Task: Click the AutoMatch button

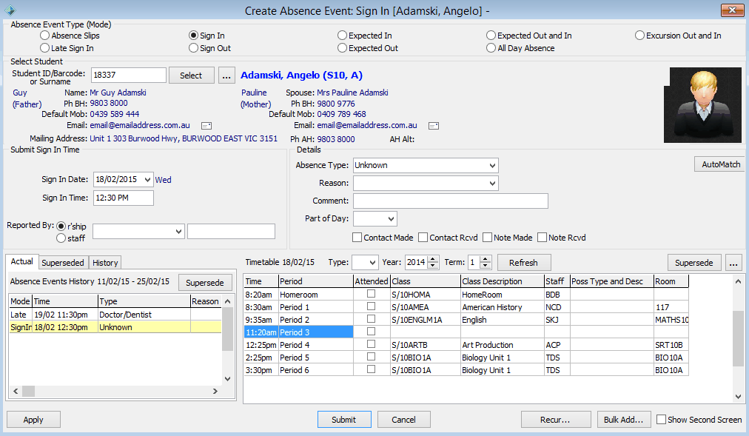Action: pyautogui.click(x=720, y=164)
